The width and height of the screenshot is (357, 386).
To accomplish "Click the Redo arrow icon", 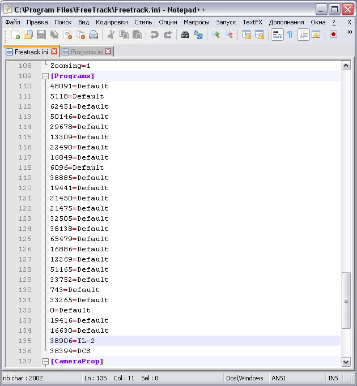I will pyautogui.click(x=167, y=35).
